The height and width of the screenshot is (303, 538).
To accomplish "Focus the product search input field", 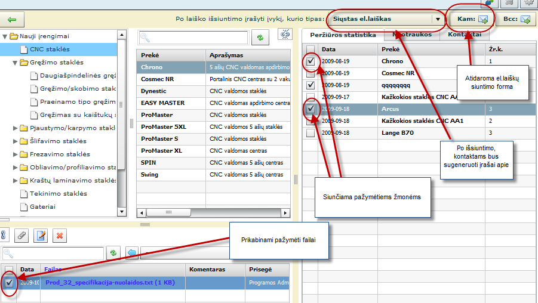I will pyautogui.click(x=193, y=38).
